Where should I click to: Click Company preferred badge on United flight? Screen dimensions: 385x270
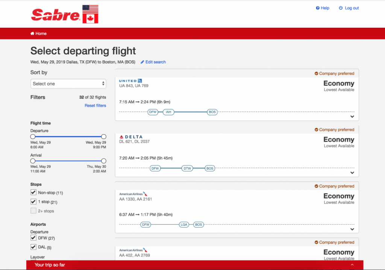tap(334, 74)
